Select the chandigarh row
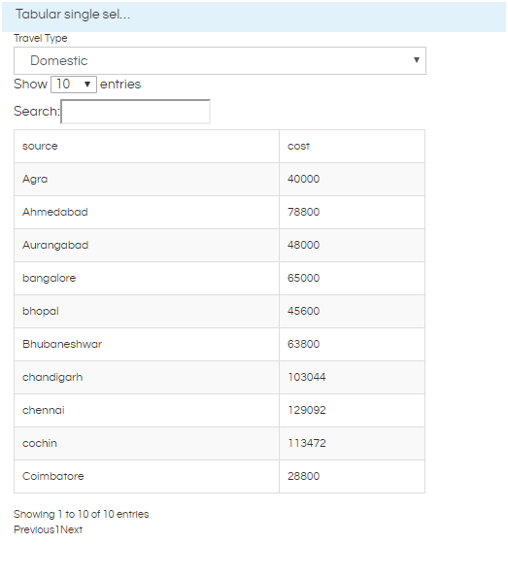Image resolution: width=508 pixels, height=578 pixels. click(x=220, y=377)
